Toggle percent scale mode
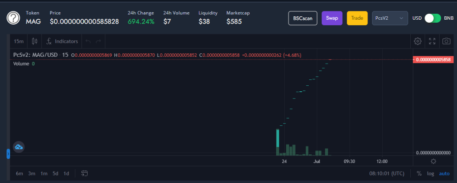 click(419, 173)
